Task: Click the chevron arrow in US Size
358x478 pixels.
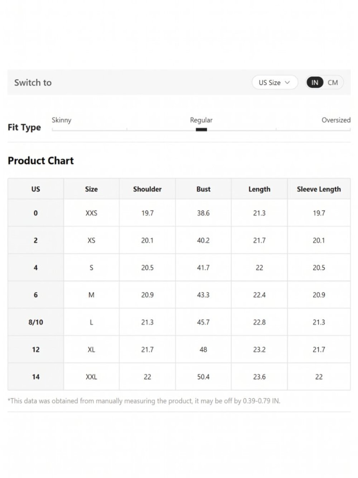Action: [x=287, y=82]
